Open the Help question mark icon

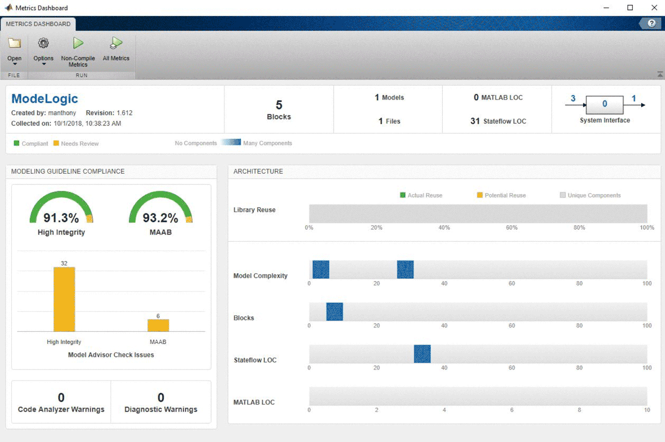click(x=651, y=24)
